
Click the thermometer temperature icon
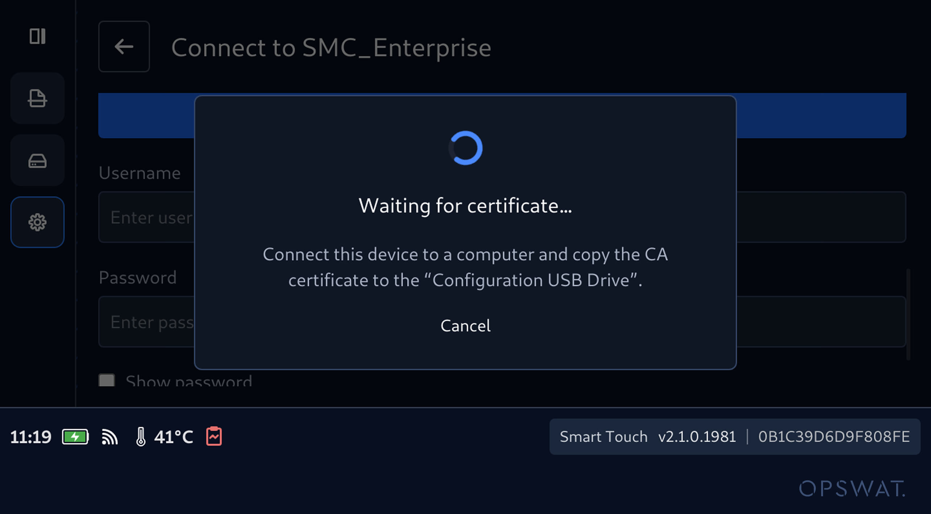point(141,436)
